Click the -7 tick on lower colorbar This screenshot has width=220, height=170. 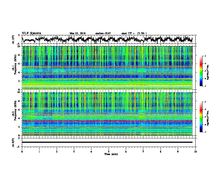[205, 132]
